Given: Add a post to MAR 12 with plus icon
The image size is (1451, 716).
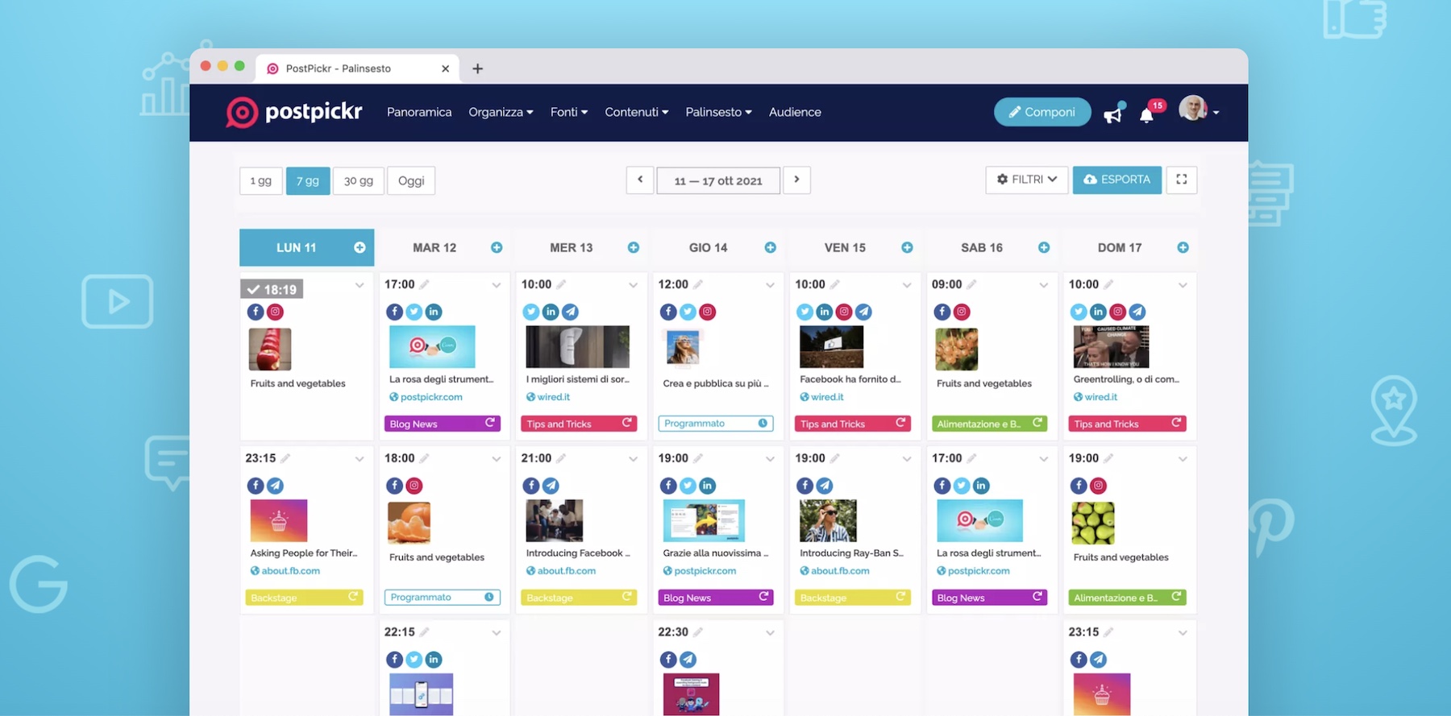Looking at the screenshot, I should coord(497,247).
